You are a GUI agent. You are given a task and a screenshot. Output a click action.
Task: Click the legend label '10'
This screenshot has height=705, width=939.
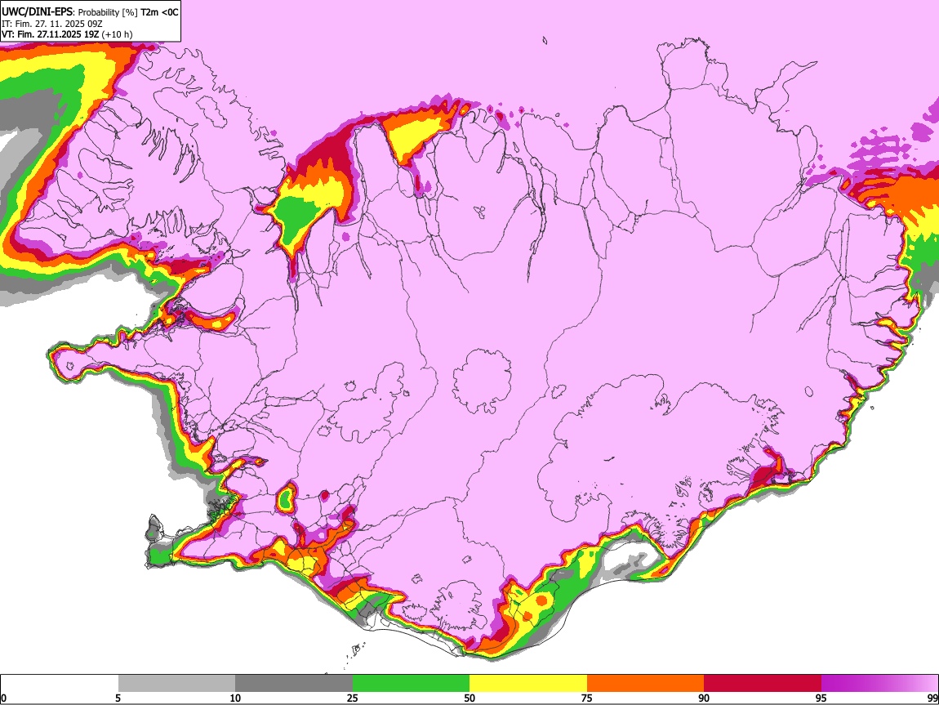point(235,698)
